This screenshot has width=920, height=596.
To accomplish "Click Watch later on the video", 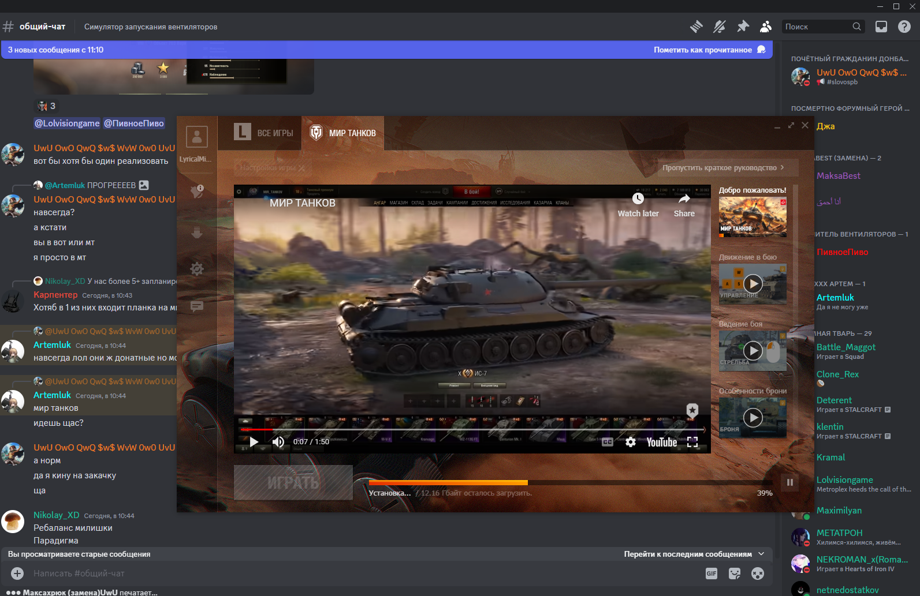I will [638, 205].
